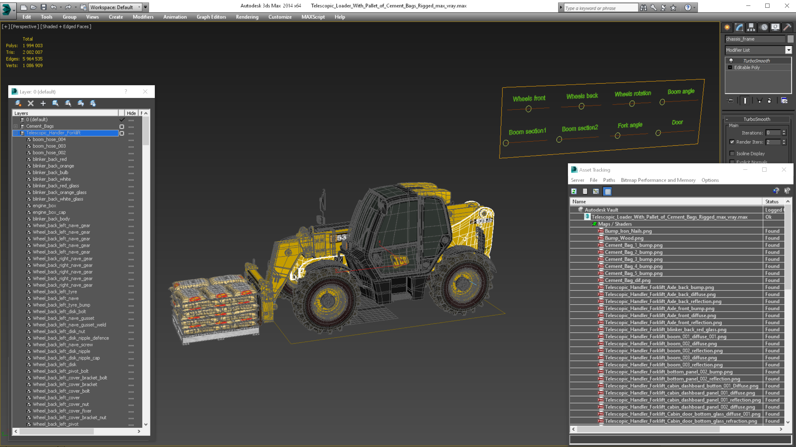This screenshot has height=447, width=796.
Task: Toggle current layer box for Cement_Bags
Action: tap(122, 126)
